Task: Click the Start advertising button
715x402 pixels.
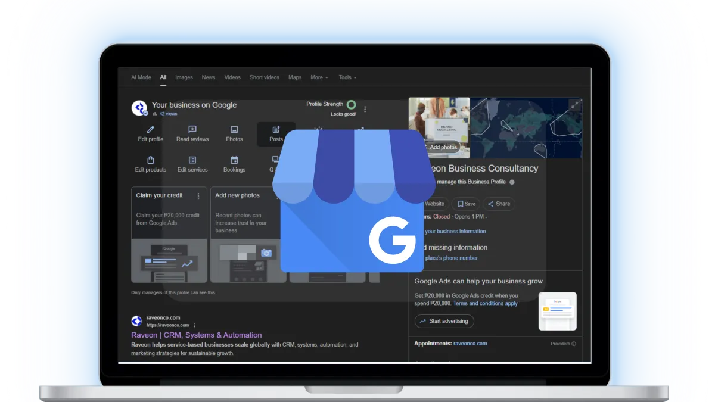Action: (444, 321)
